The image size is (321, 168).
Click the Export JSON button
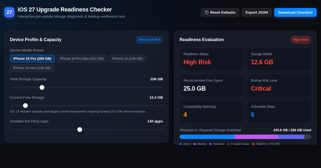point(257,12)
